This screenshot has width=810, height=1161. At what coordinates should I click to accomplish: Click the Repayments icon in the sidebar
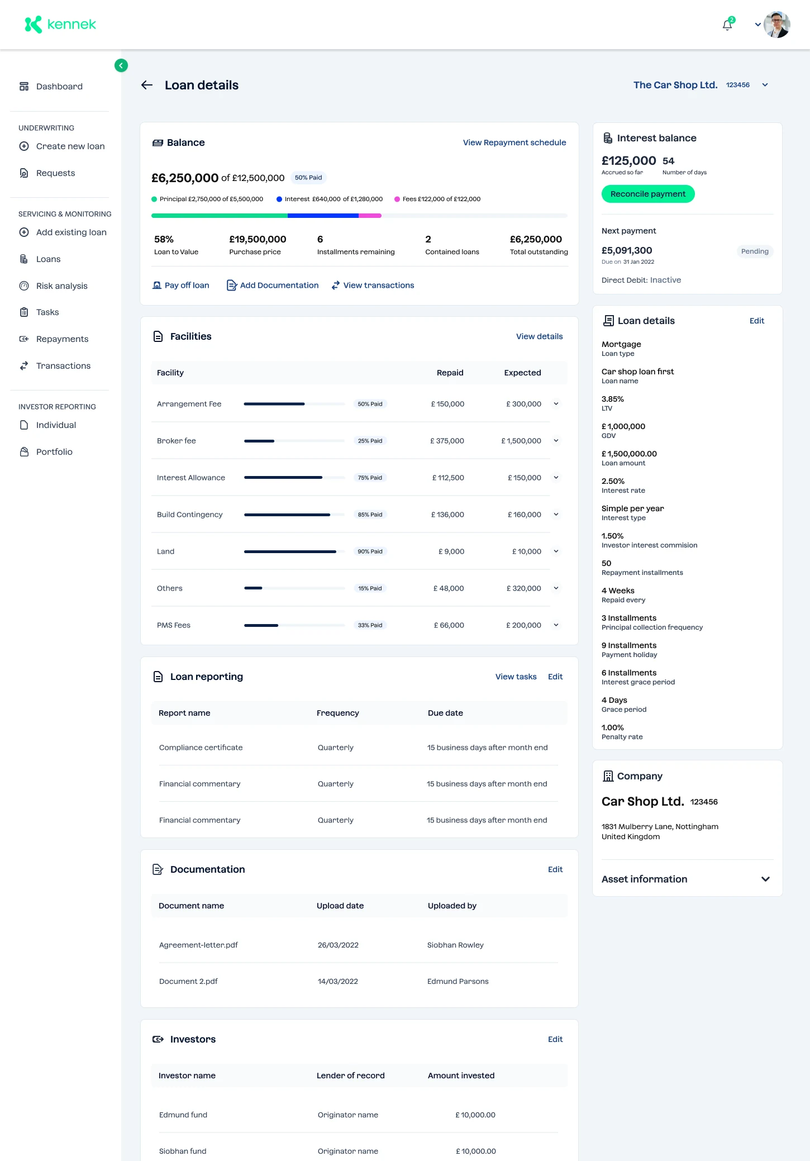pos(24,339)
